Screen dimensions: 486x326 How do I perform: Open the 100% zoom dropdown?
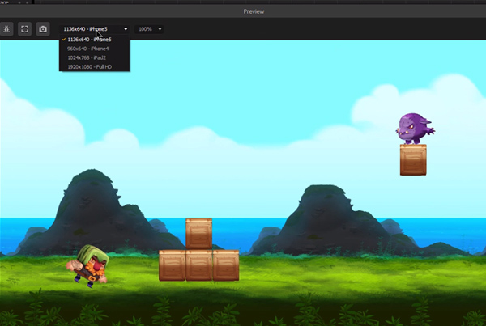point(149,29)
